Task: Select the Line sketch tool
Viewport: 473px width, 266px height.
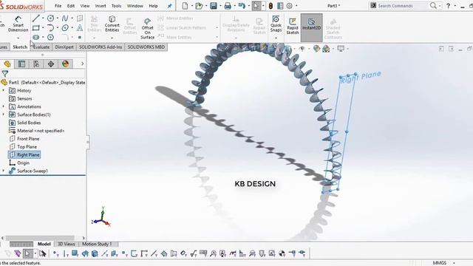Action: (36, 18)
